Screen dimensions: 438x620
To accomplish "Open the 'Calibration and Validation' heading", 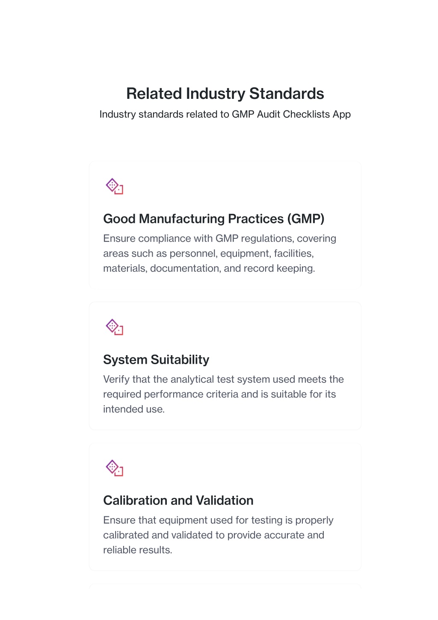I will click(178, 500).
